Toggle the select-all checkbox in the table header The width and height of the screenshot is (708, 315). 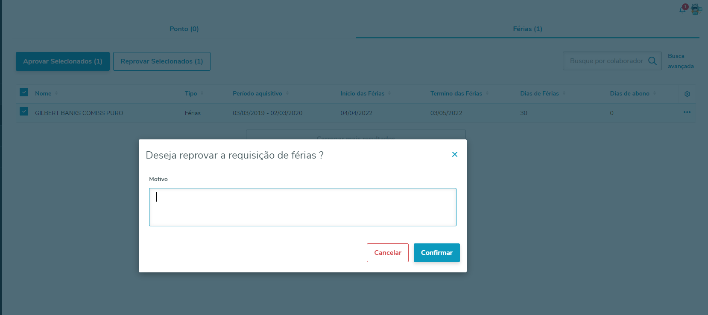24,92
